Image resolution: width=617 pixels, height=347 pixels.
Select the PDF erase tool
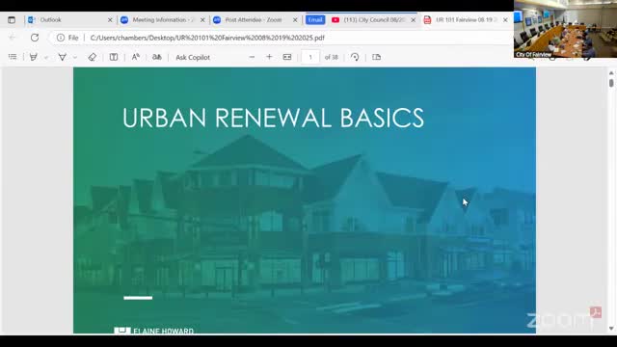pyautogui.click(x=93, y=57)
